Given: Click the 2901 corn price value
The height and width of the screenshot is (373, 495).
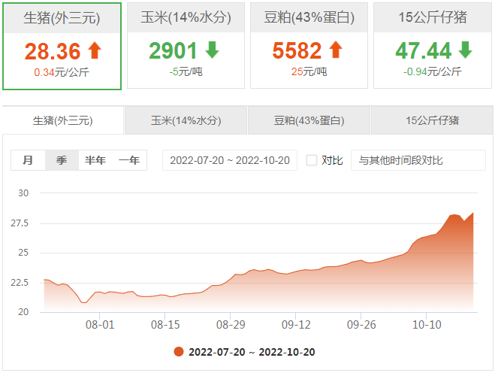Looking at the screenshot, I should (x=173, y=50).
